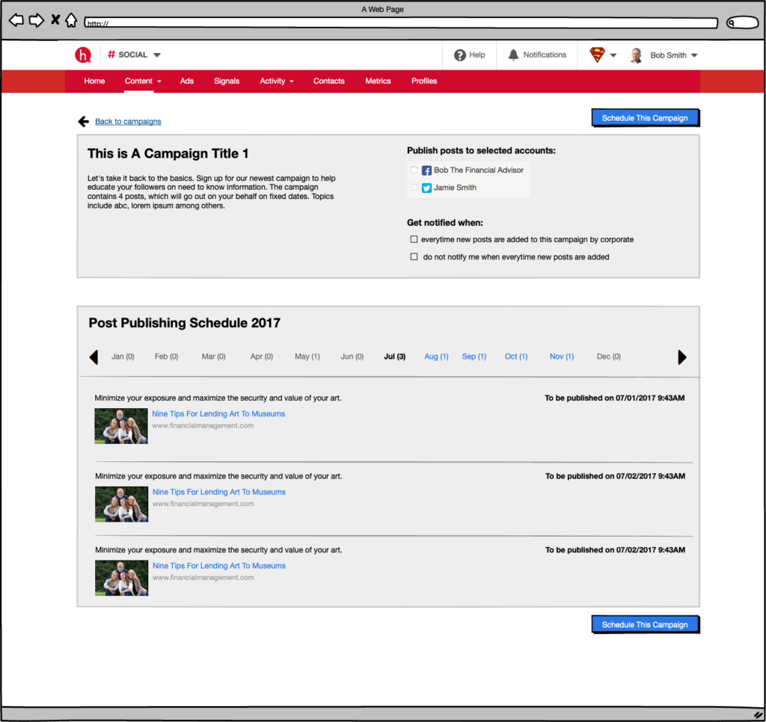Click the 'Get notified when:' heading
Image resolution: width=766 pixels, height=722 pixels.
click(x=445, y=223)
